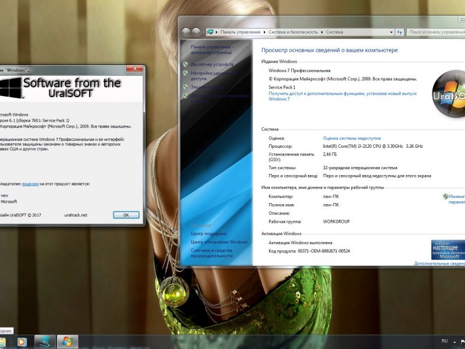Image resolution: width=465 pixels, height=349 pixels.
Task: Open Панель управления - домашняя страница link
Action: (212, 49)
